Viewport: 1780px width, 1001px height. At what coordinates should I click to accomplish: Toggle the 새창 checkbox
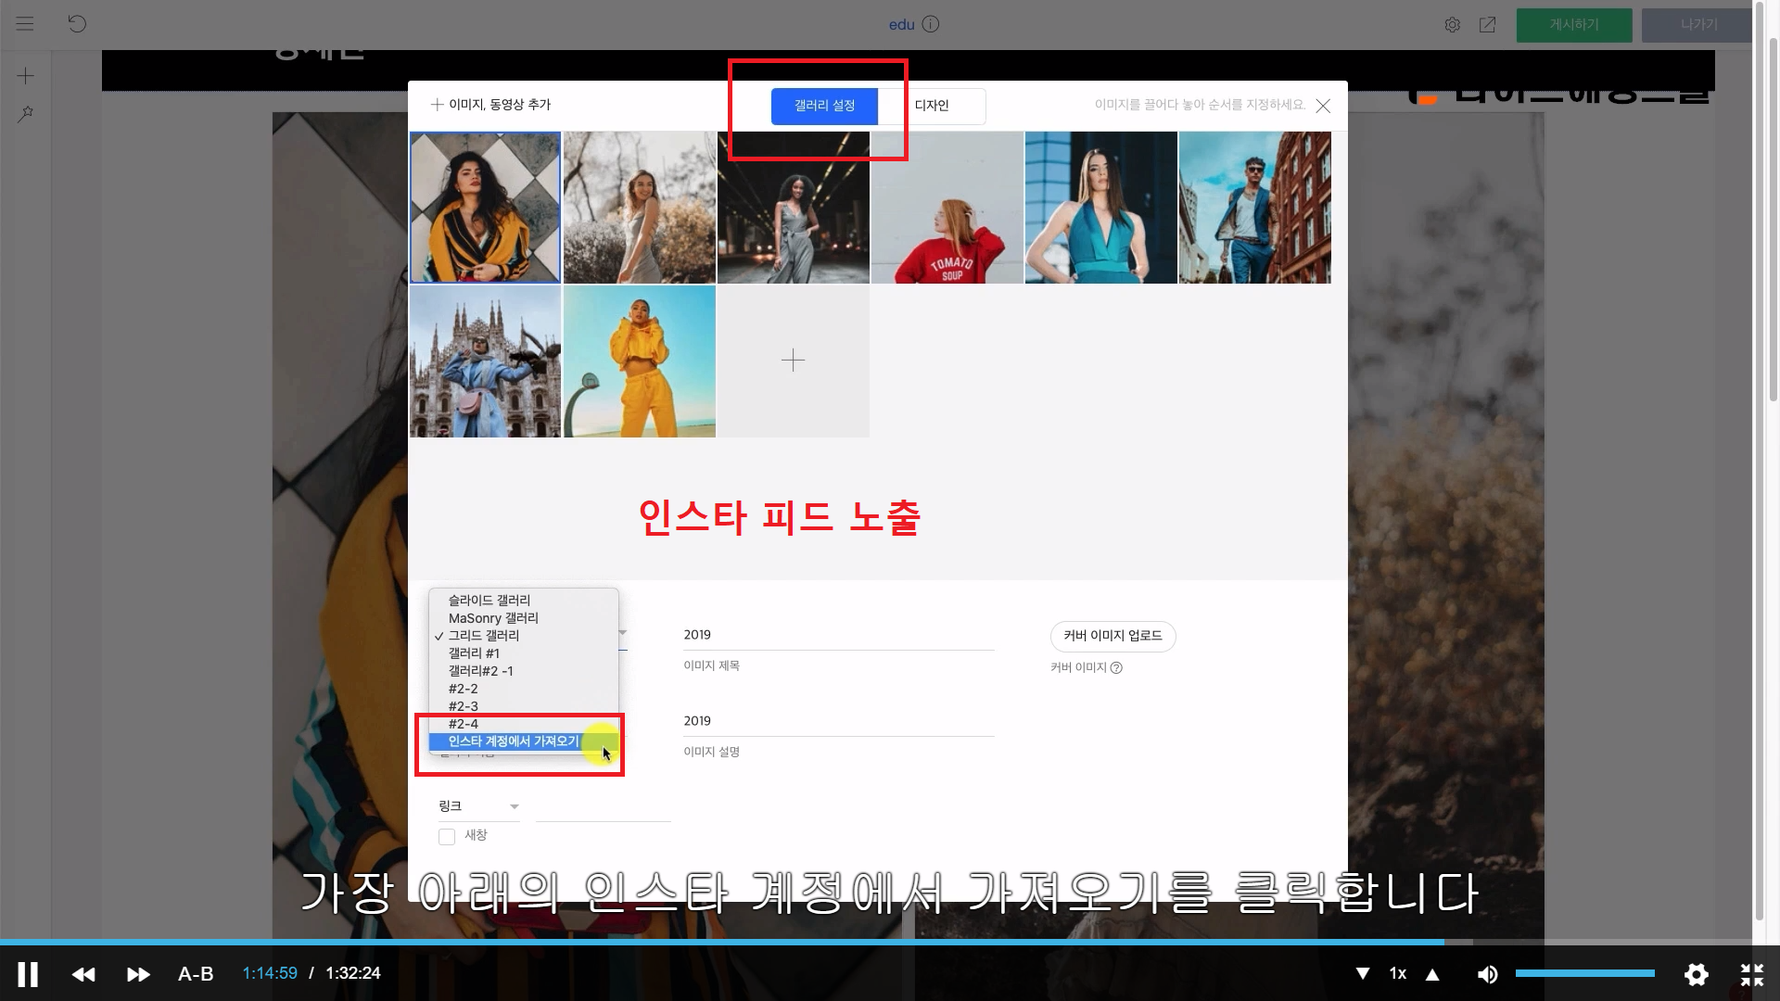[x=447, y=837]
